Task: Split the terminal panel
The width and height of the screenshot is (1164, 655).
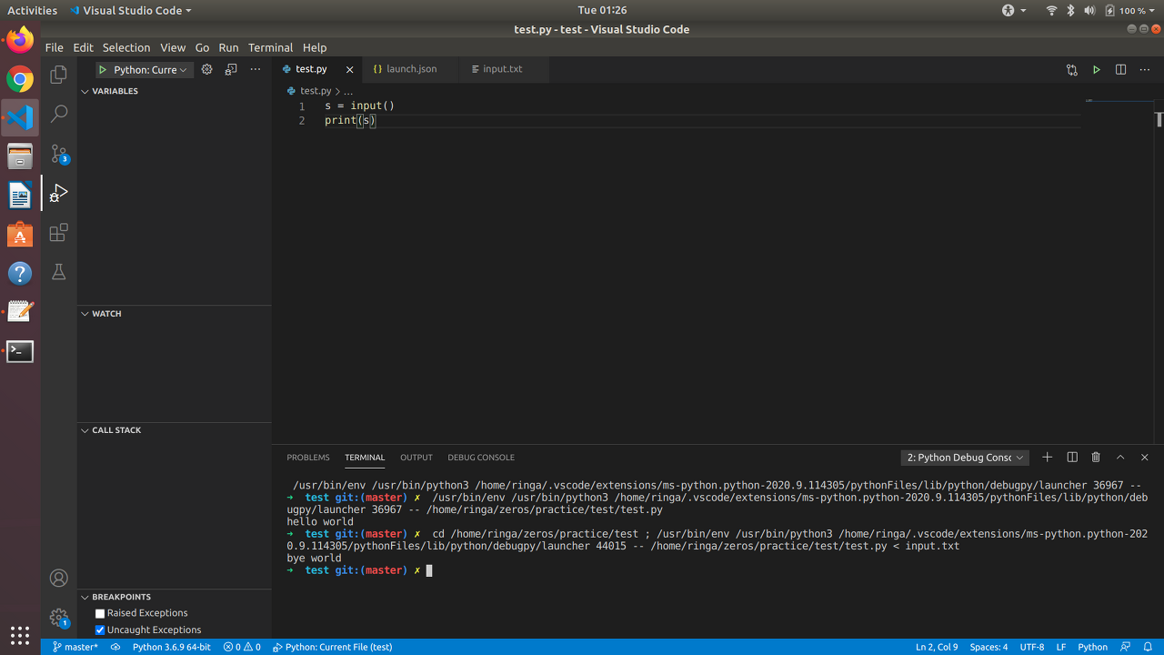Action: pos(1072,458)
